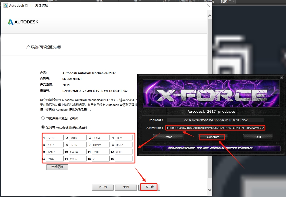Click activation code field 5 containing R6S7
The image size is (286, 197).
coord(55,145)
